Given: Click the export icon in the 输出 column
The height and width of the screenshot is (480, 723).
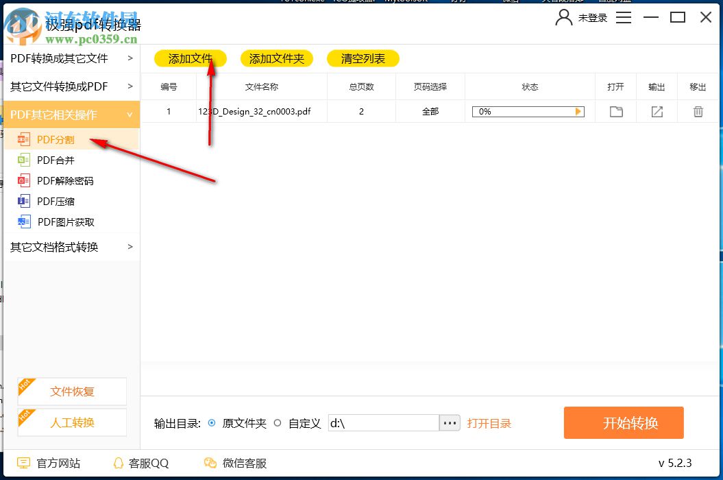Looking at the screenshot, I should [657, 111].
